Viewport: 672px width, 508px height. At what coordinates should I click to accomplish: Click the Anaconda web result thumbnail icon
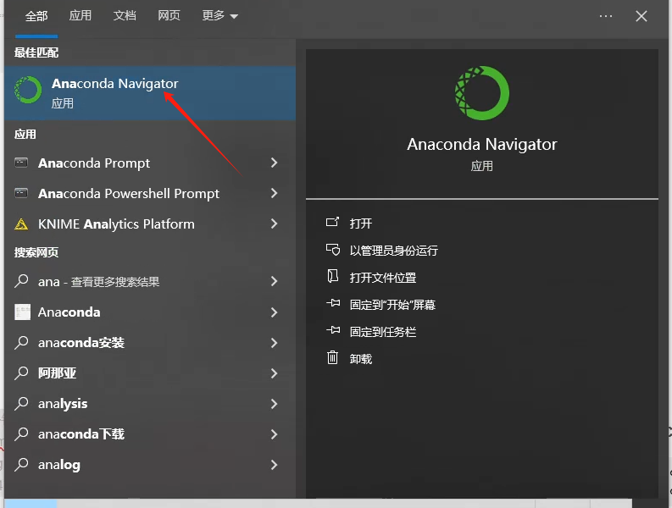pos(22,312)
